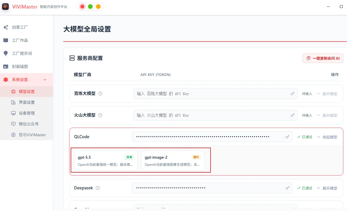Click the chip icon beside 模型设置
Image resolution: width=347 pixels, height=211 pixels.
(x=13, y=92)
